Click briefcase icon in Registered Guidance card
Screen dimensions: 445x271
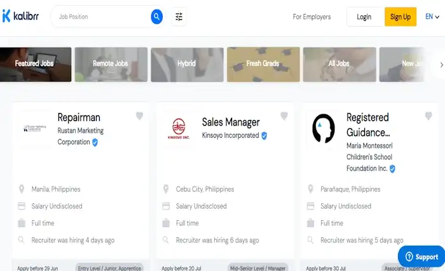point(310,223)
